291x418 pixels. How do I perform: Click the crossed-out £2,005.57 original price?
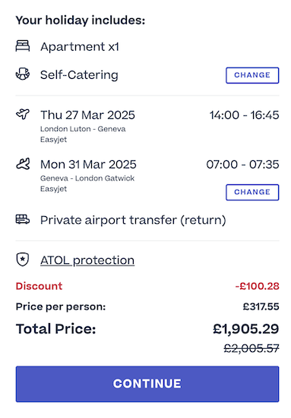pyautogui.click(x=251, y=348)
